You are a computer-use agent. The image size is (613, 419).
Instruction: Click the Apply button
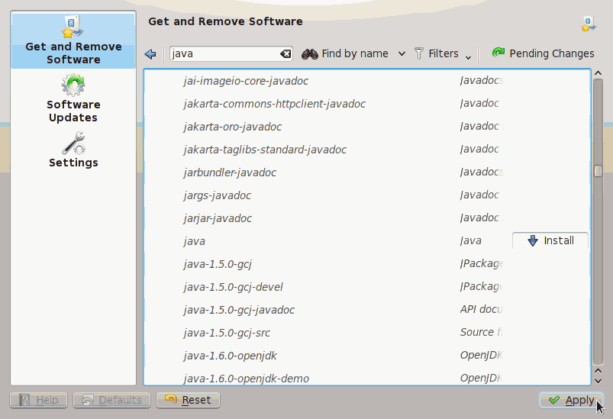tap(571, 400)
